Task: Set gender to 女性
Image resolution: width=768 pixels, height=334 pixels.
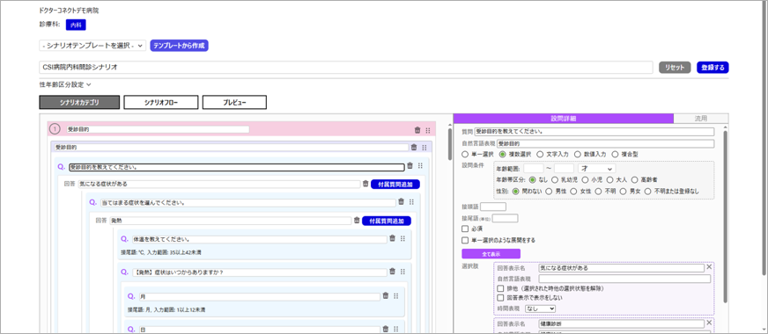Action: tap(574, 192)
